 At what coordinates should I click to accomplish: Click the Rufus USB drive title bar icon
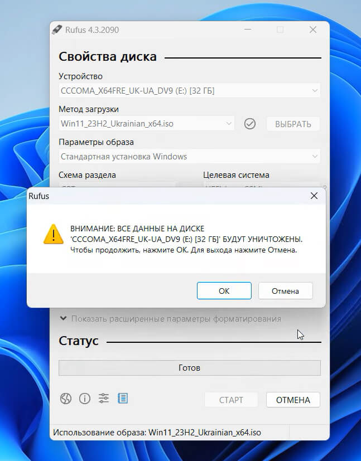(56, 30)
